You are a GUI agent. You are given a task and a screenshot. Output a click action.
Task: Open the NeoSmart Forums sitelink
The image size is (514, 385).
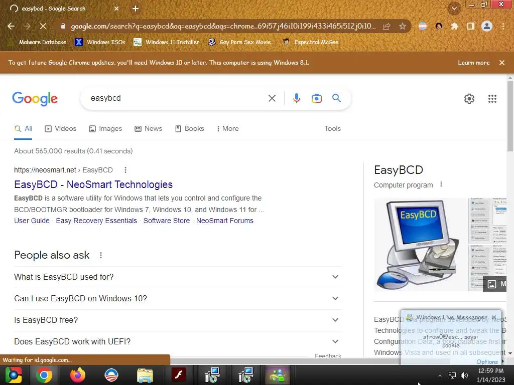pos(225,221)
